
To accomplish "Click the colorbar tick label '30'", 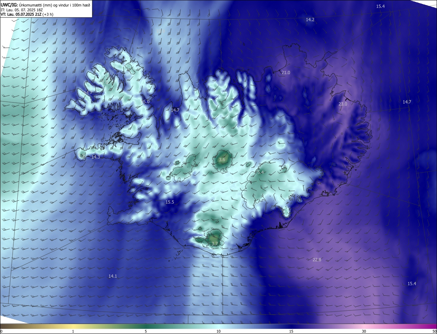I will [364, 331].
